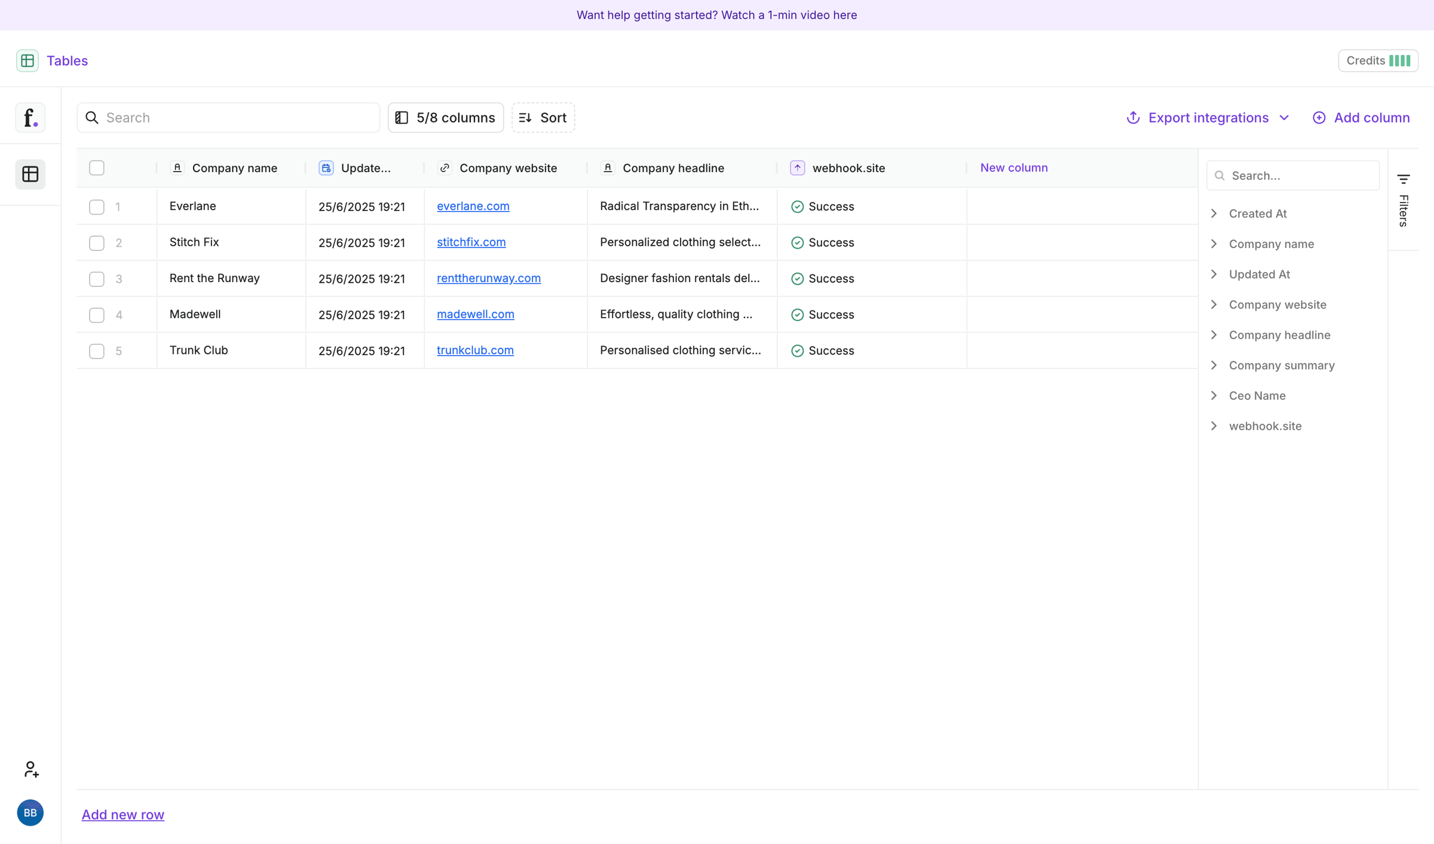
Task: Click the Company name column header
Action: click(231, 168)
